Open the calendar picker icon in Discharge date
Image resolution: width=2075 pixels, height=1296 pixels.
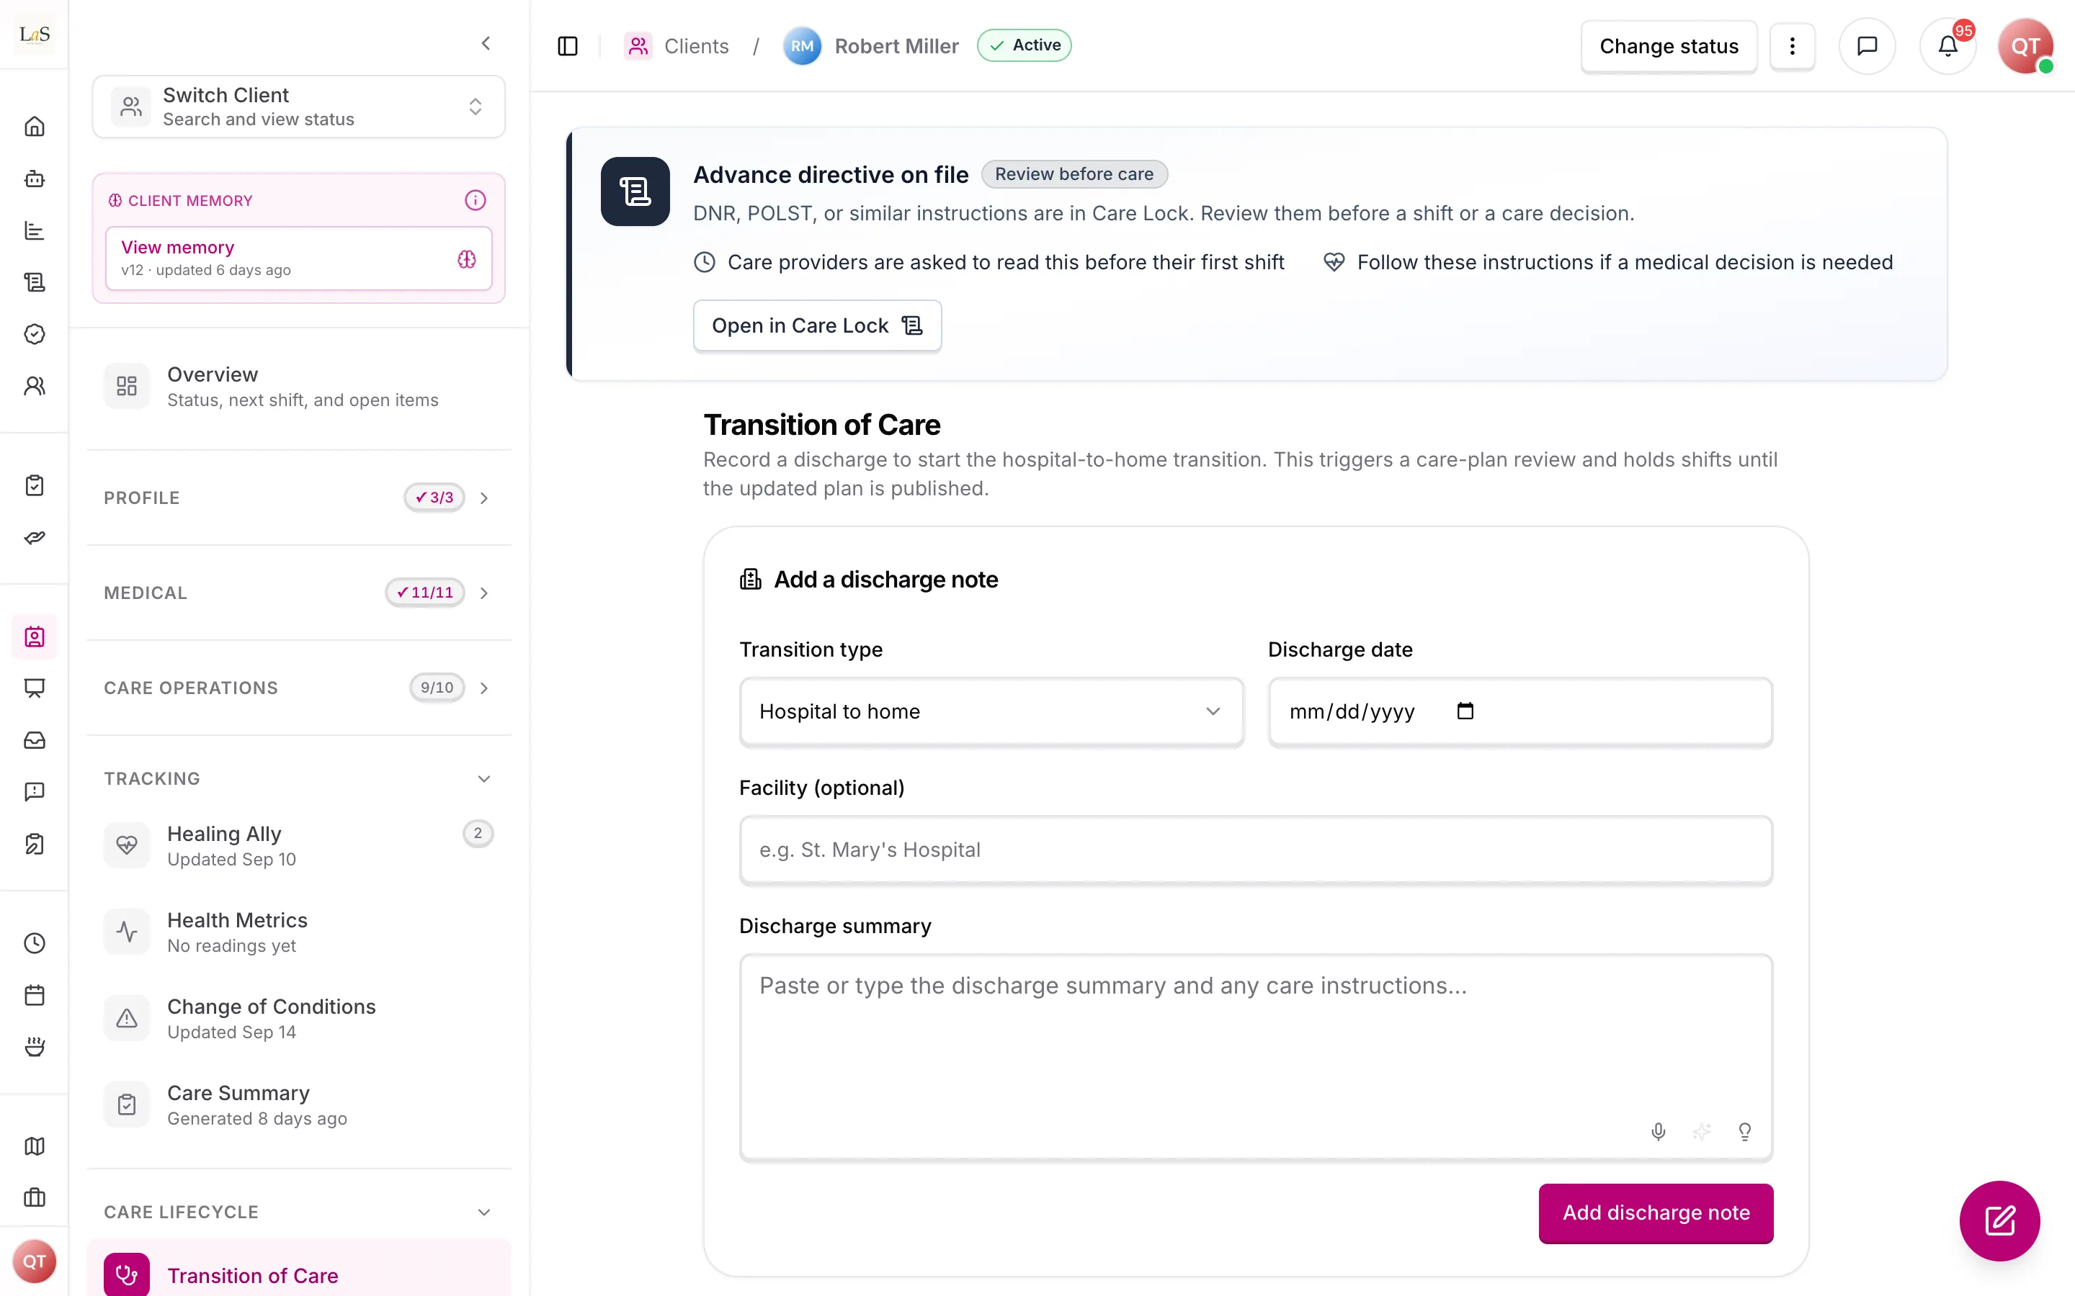(x=1465, y=711)
